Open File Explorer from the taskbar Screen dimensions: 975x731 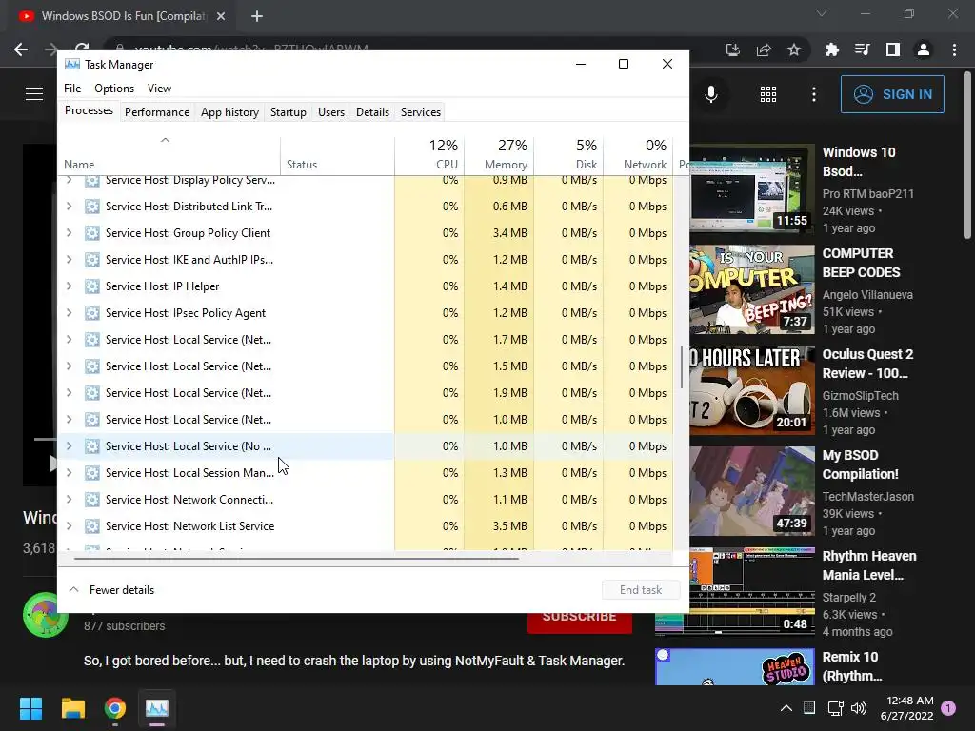(72, 708)
